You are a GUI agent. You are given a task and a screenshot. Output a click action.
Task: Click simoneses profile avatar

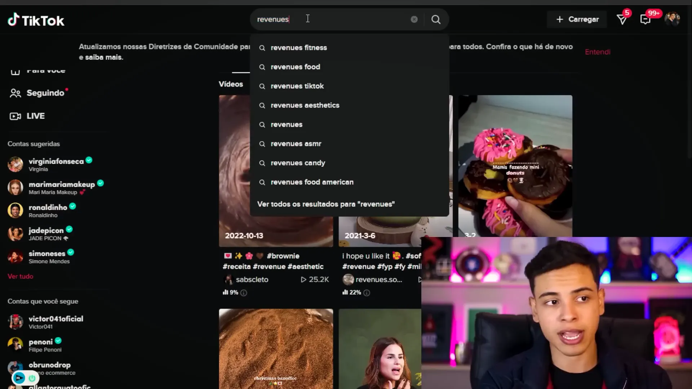click(15, 257)
